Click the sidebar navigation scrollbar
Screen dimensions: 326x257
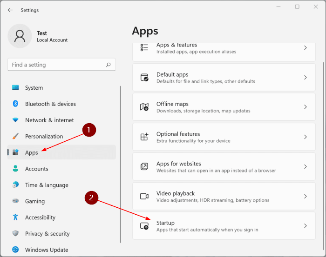click(x=120, y=164)
